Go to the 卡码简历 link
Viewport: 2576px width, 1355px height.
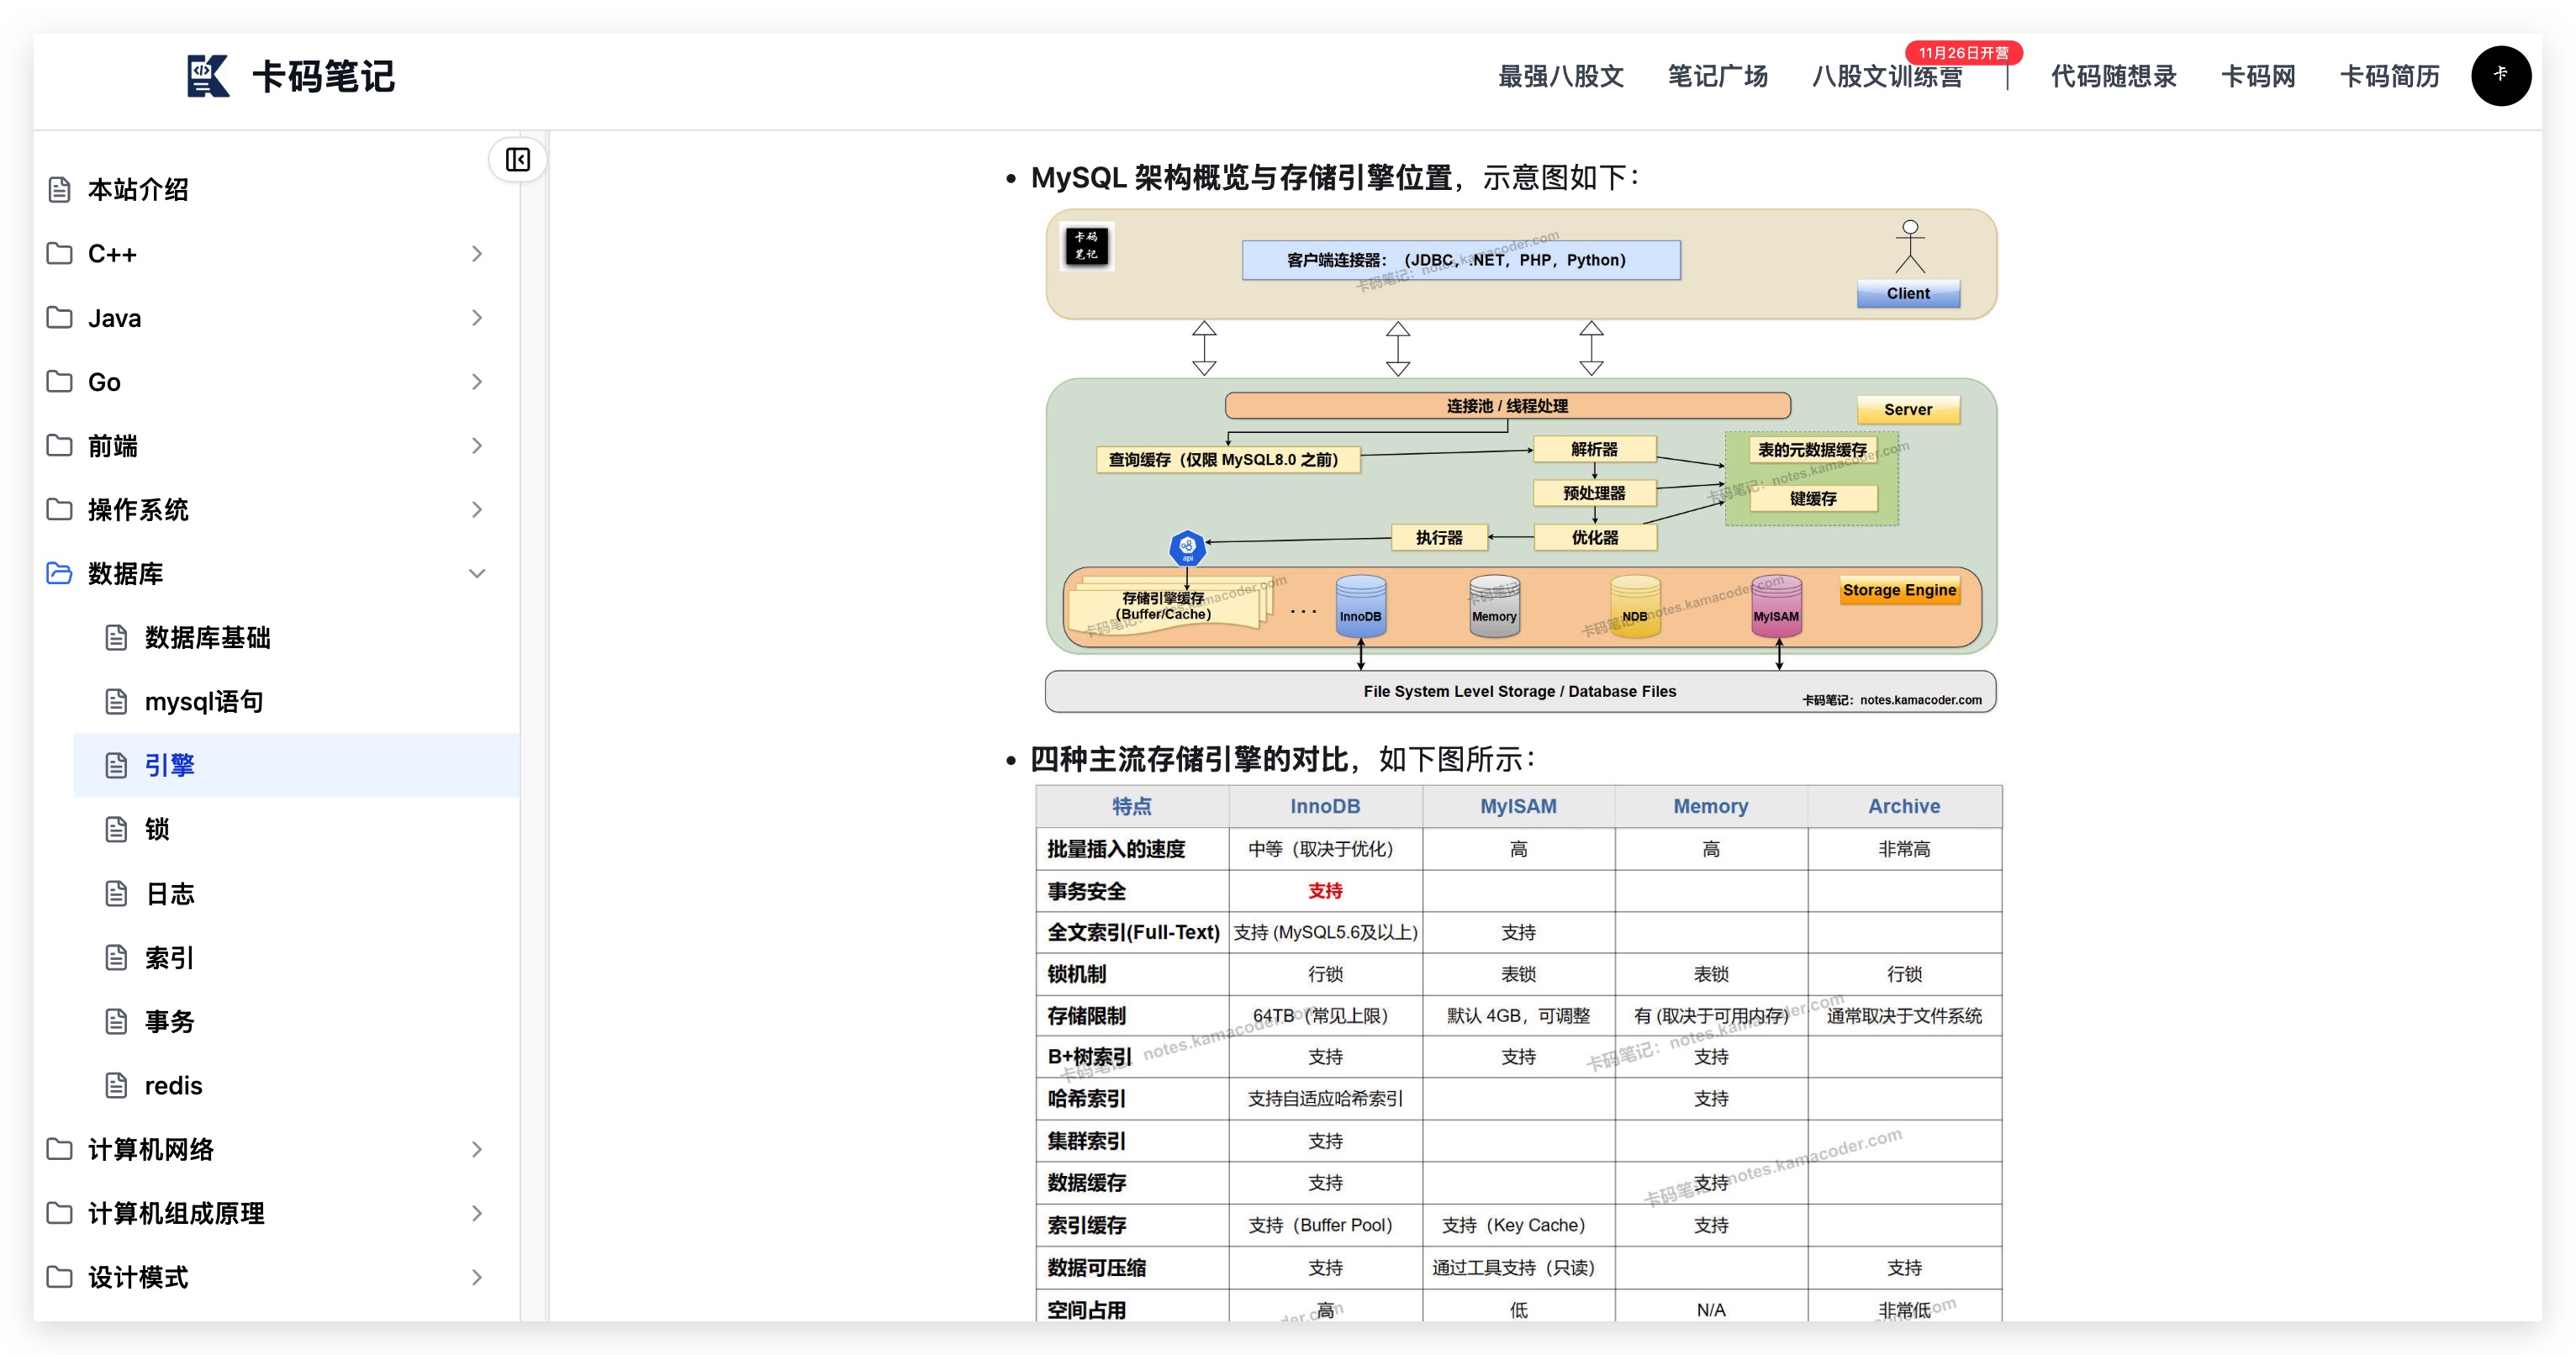click(2389, 77)
